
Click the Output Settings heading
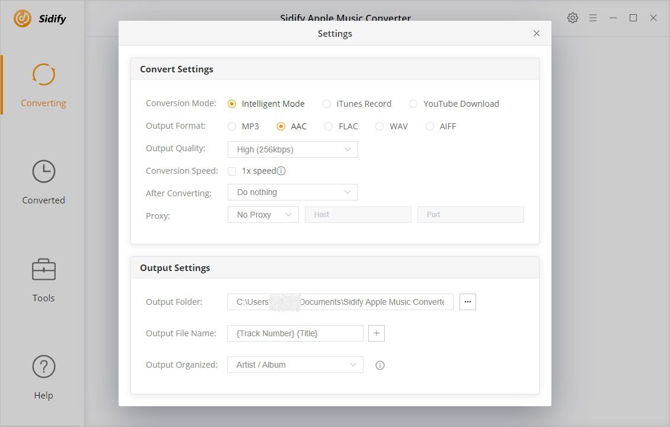(x=175, y=268)
